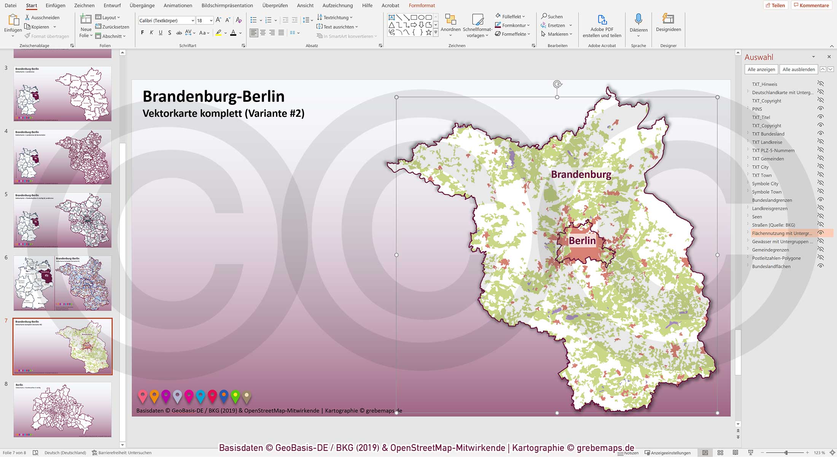Click the Ersetzen icon in Bearbeiten group
Image resolution: width=837 pixels, height=457 pixels.
pyautogui.click(x=544, y=25)
